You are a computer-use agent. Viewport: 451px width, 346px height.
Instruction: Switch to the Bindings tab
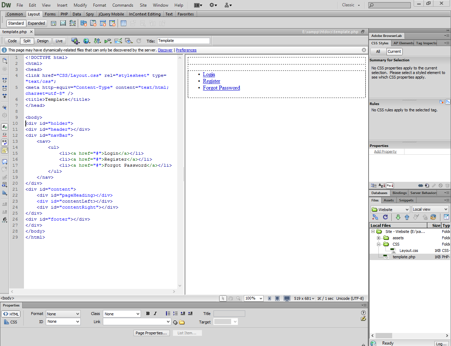(x=399, y=193)
